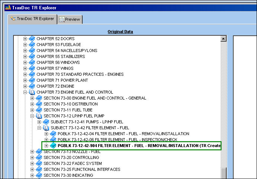Click the CHAPTER 54 NACELLES/PYLONS book icon
This screenshot has height=179, width=257.
[32, 51]
